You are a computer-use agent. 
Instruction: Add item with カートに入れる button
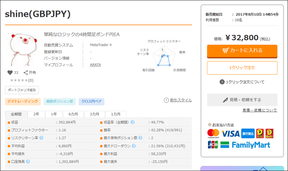click(x=242, y=50)
